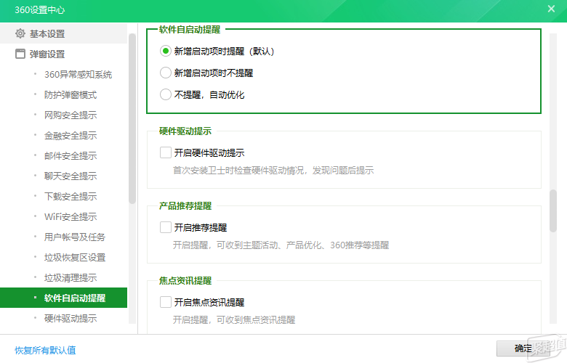Go to 防护弹窗模式 section
Image resolution: width=567 pixels, height=363 pixels.
[x=71, y=94]
